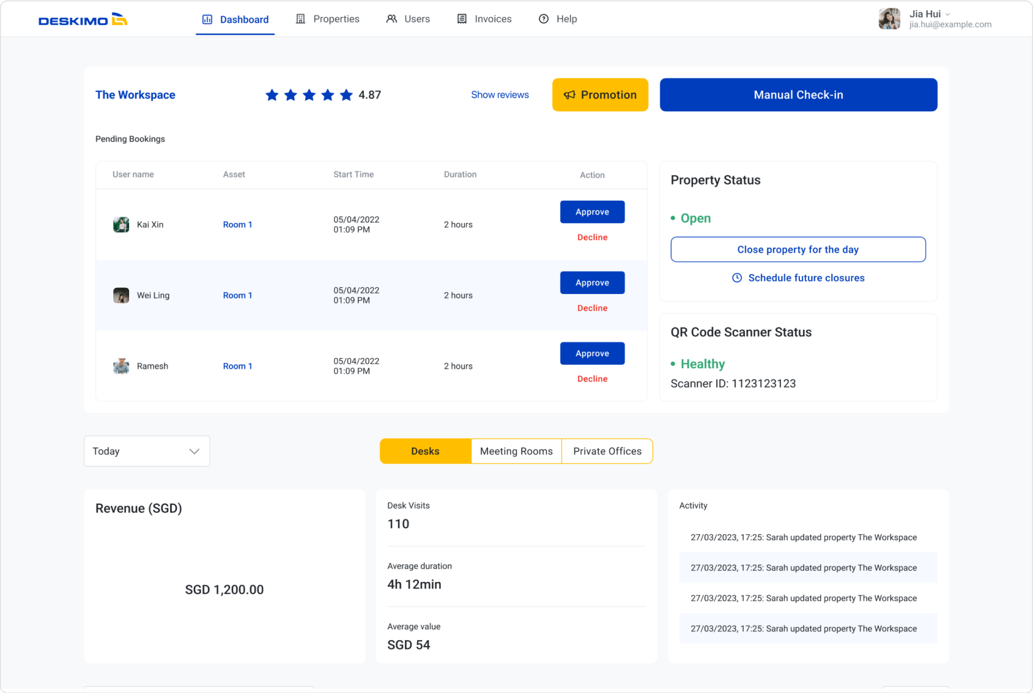
Task: Switch to Meeting Rooms tab
Action: tap(516, 451)
